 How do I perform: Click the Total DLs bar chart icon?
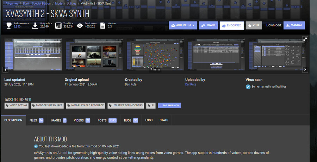tap(58, 25)
